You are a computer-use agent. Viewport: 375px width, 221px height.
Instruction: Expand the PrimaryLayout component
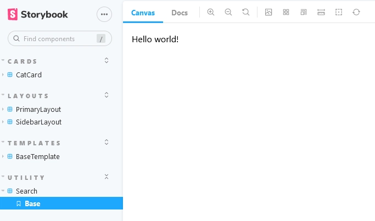pyautogui.click(x=38, y=110)
